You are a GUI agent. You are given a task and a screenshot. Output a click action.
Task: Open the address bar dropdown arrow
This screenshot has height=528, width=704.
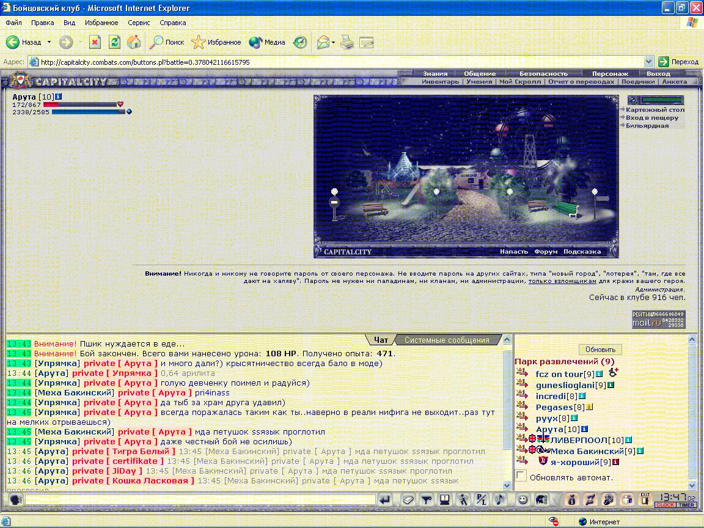click(648, 62)
